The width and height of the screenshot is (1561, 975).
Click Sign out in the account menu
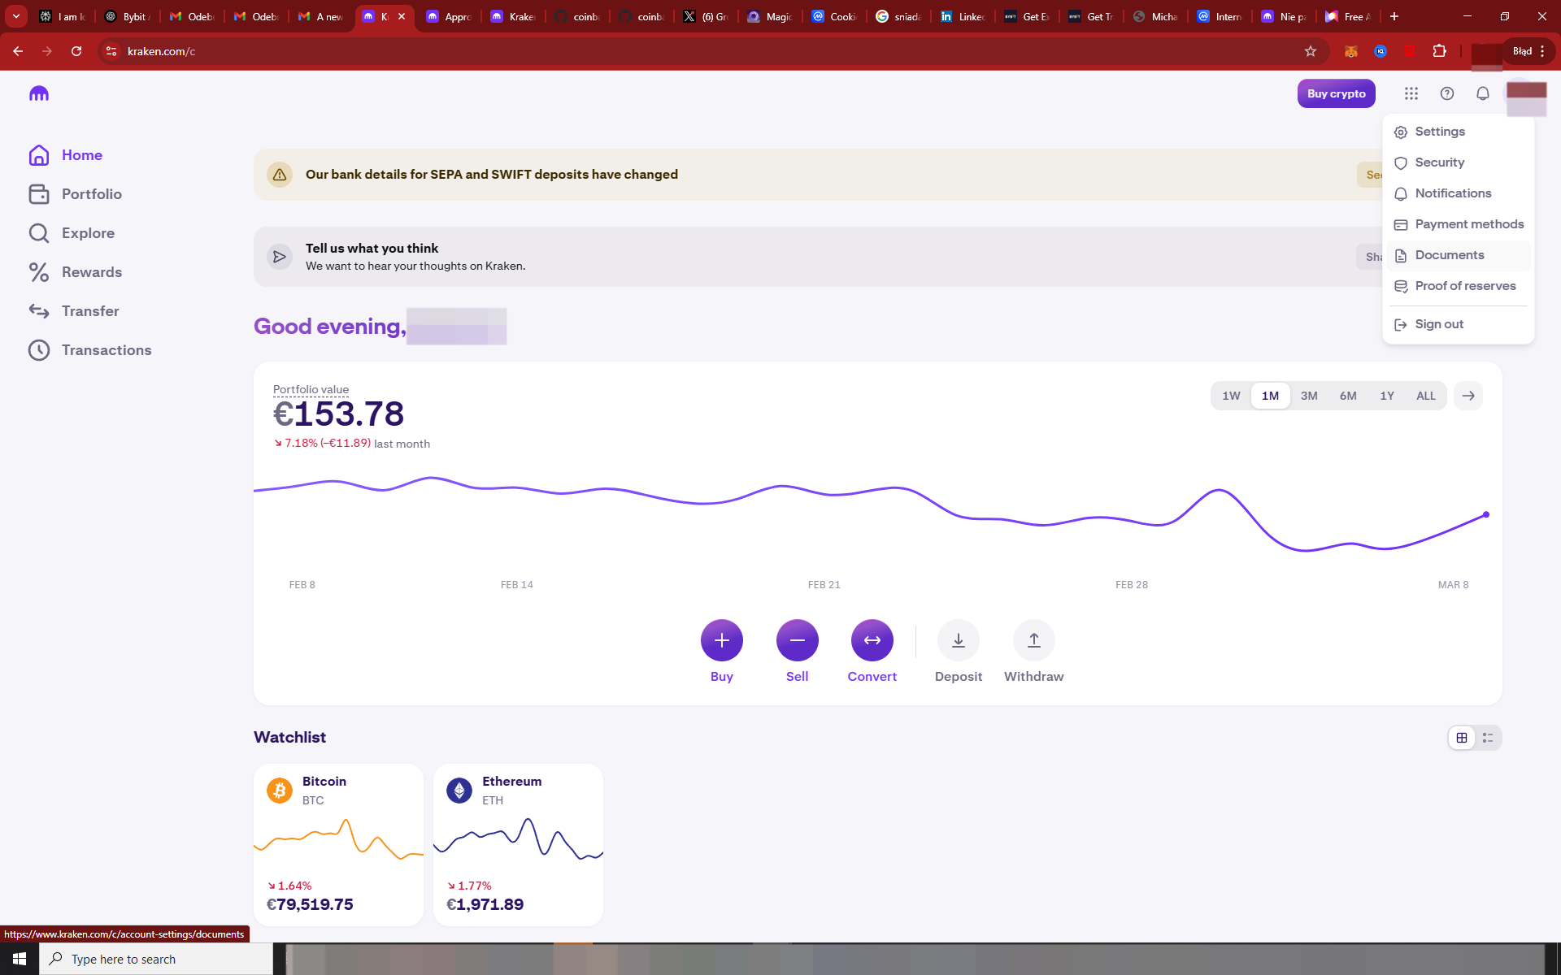point(1459,324)
